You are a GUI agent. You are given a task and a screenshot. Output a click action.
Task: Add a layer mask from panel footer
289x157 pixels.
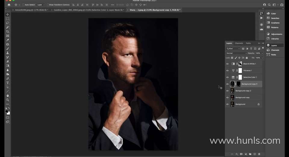coord(241,154)
